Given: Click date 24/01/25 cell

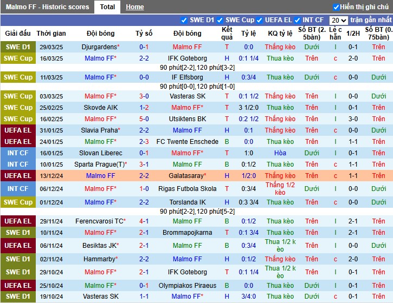Looking at the screenshot, I should [x=51, y=142].
